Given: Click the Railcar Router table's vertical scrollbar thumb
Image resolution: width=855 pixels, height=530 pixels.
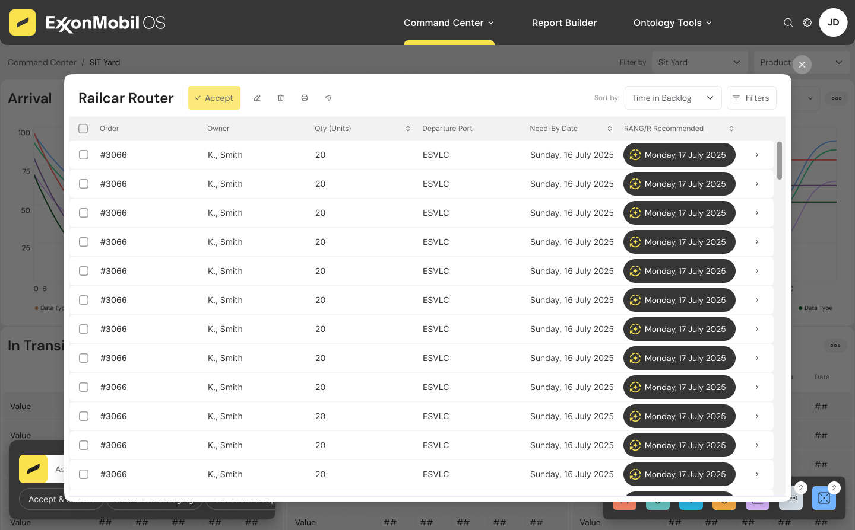Looking at the screenshot, I should [x=780, y=160].
